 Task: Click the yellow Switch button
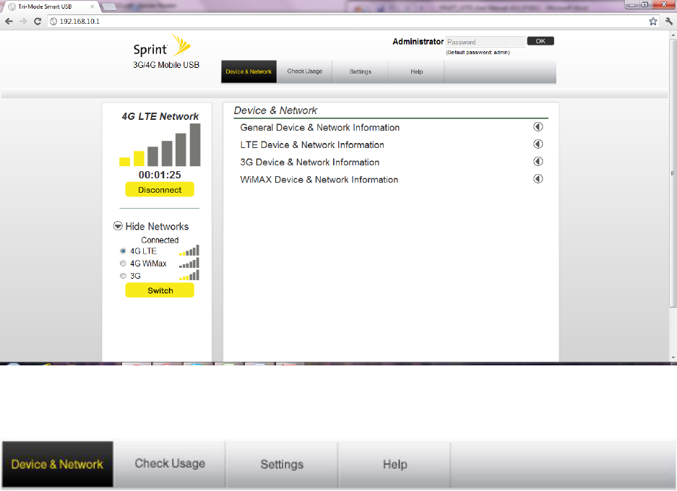[160, 290]
